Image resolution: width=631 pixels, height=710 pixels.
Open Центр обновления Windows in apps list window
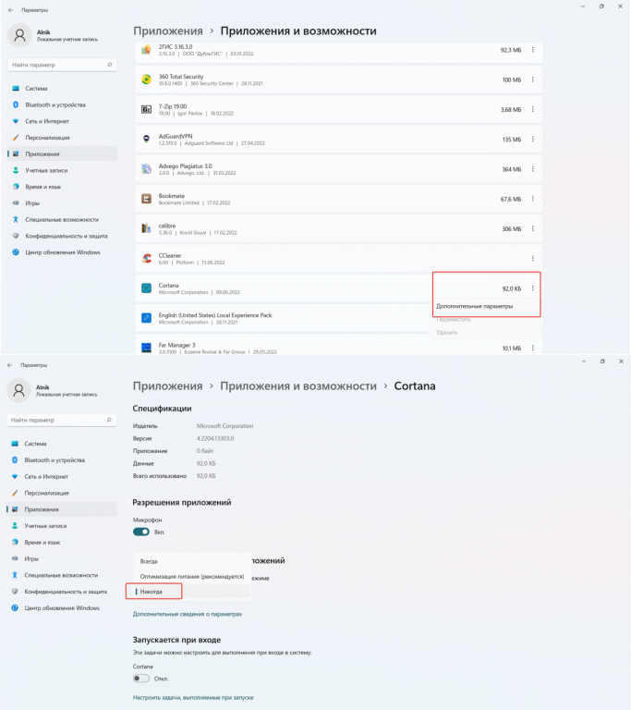[63, 252]
